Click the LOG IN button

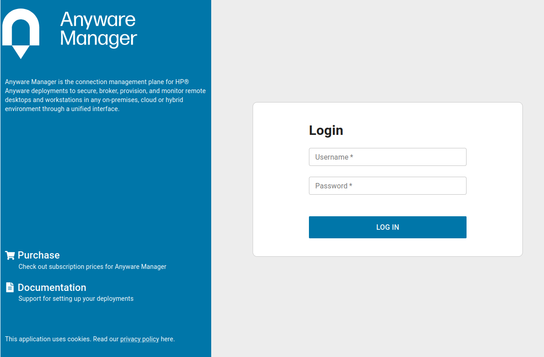coord(388,227)
